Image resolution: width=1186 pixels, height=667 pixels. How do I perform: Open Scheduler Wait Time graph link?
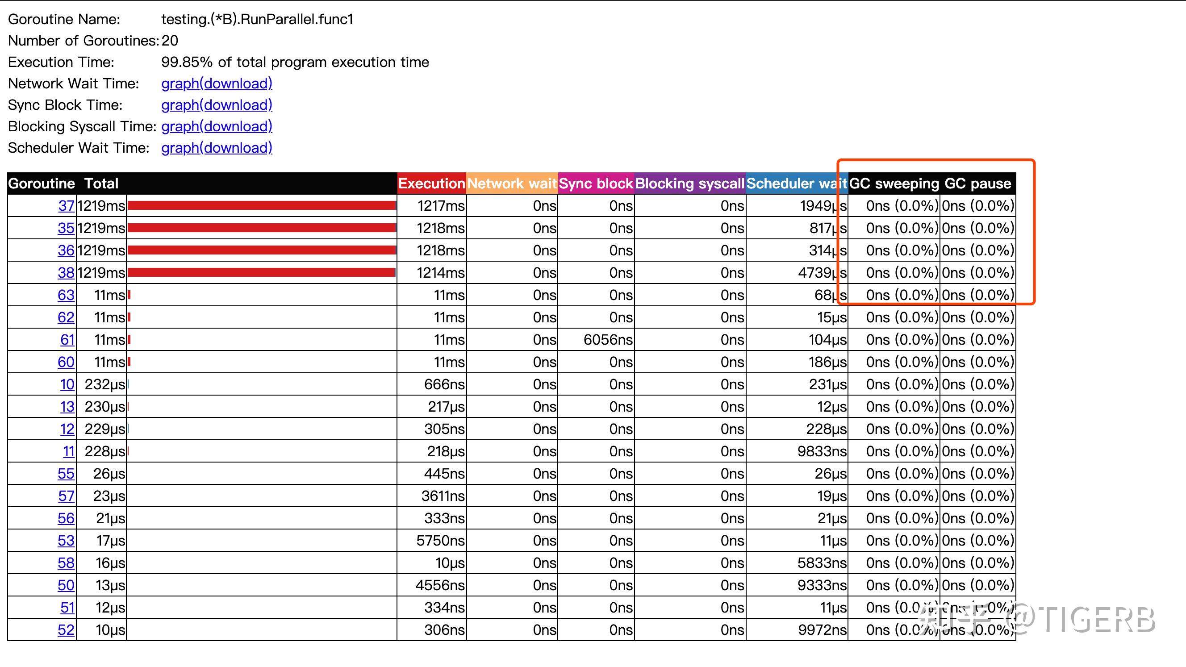pyautogui.click(x=217, y=148)
